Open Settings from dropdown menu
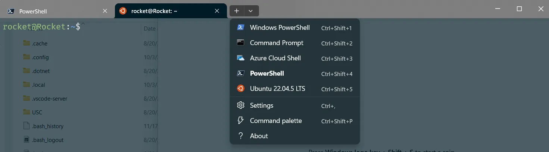This screenshot has height=152, width=549. 295,105
